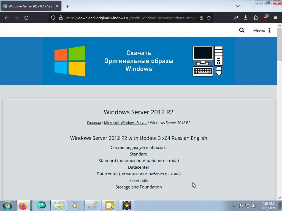Click the muted volume tray icon
The image size is (282, 211).
(x=254, y=206)
